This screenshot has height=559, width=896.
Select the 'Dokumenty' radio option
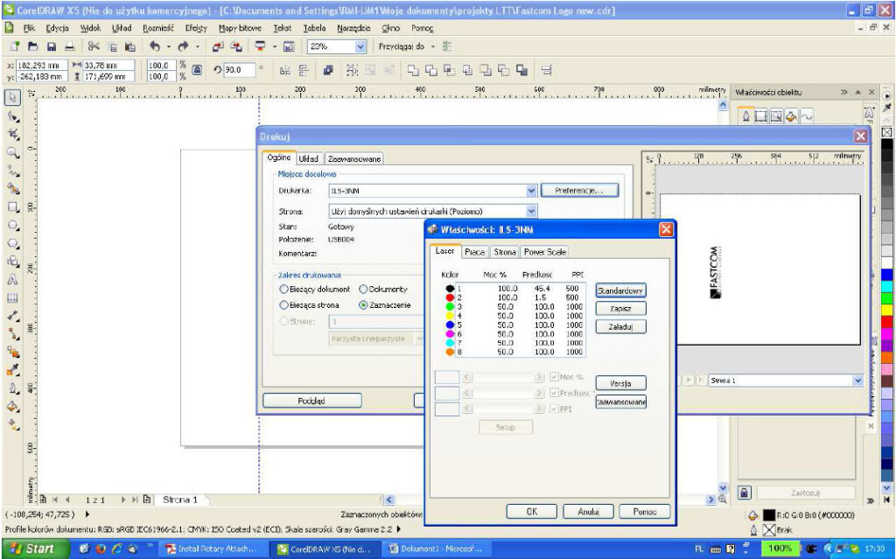364,289
